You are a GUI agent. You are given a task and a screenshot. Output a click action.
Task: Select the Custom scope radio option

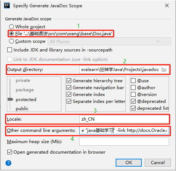[11, 41]
